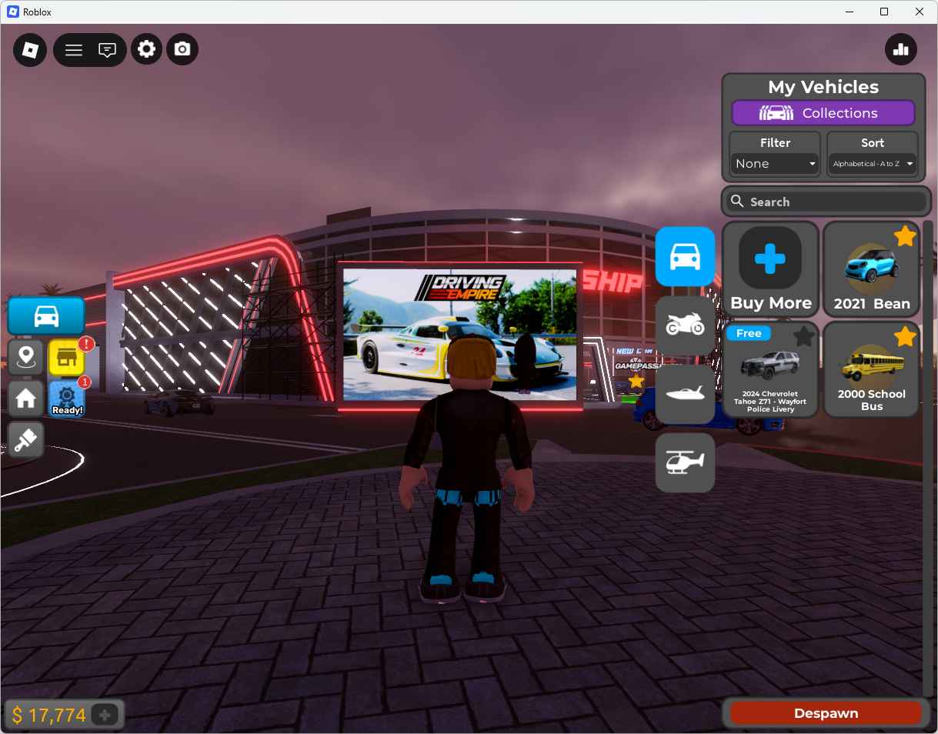Viewport: 938px width, 734px height.
Task: Click the Buy More plus tile
Action: [x=770, y=269]
